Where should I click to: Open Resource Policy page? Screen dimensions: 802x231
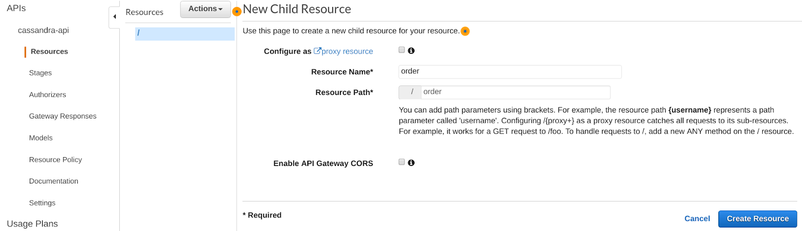(55, 159)
